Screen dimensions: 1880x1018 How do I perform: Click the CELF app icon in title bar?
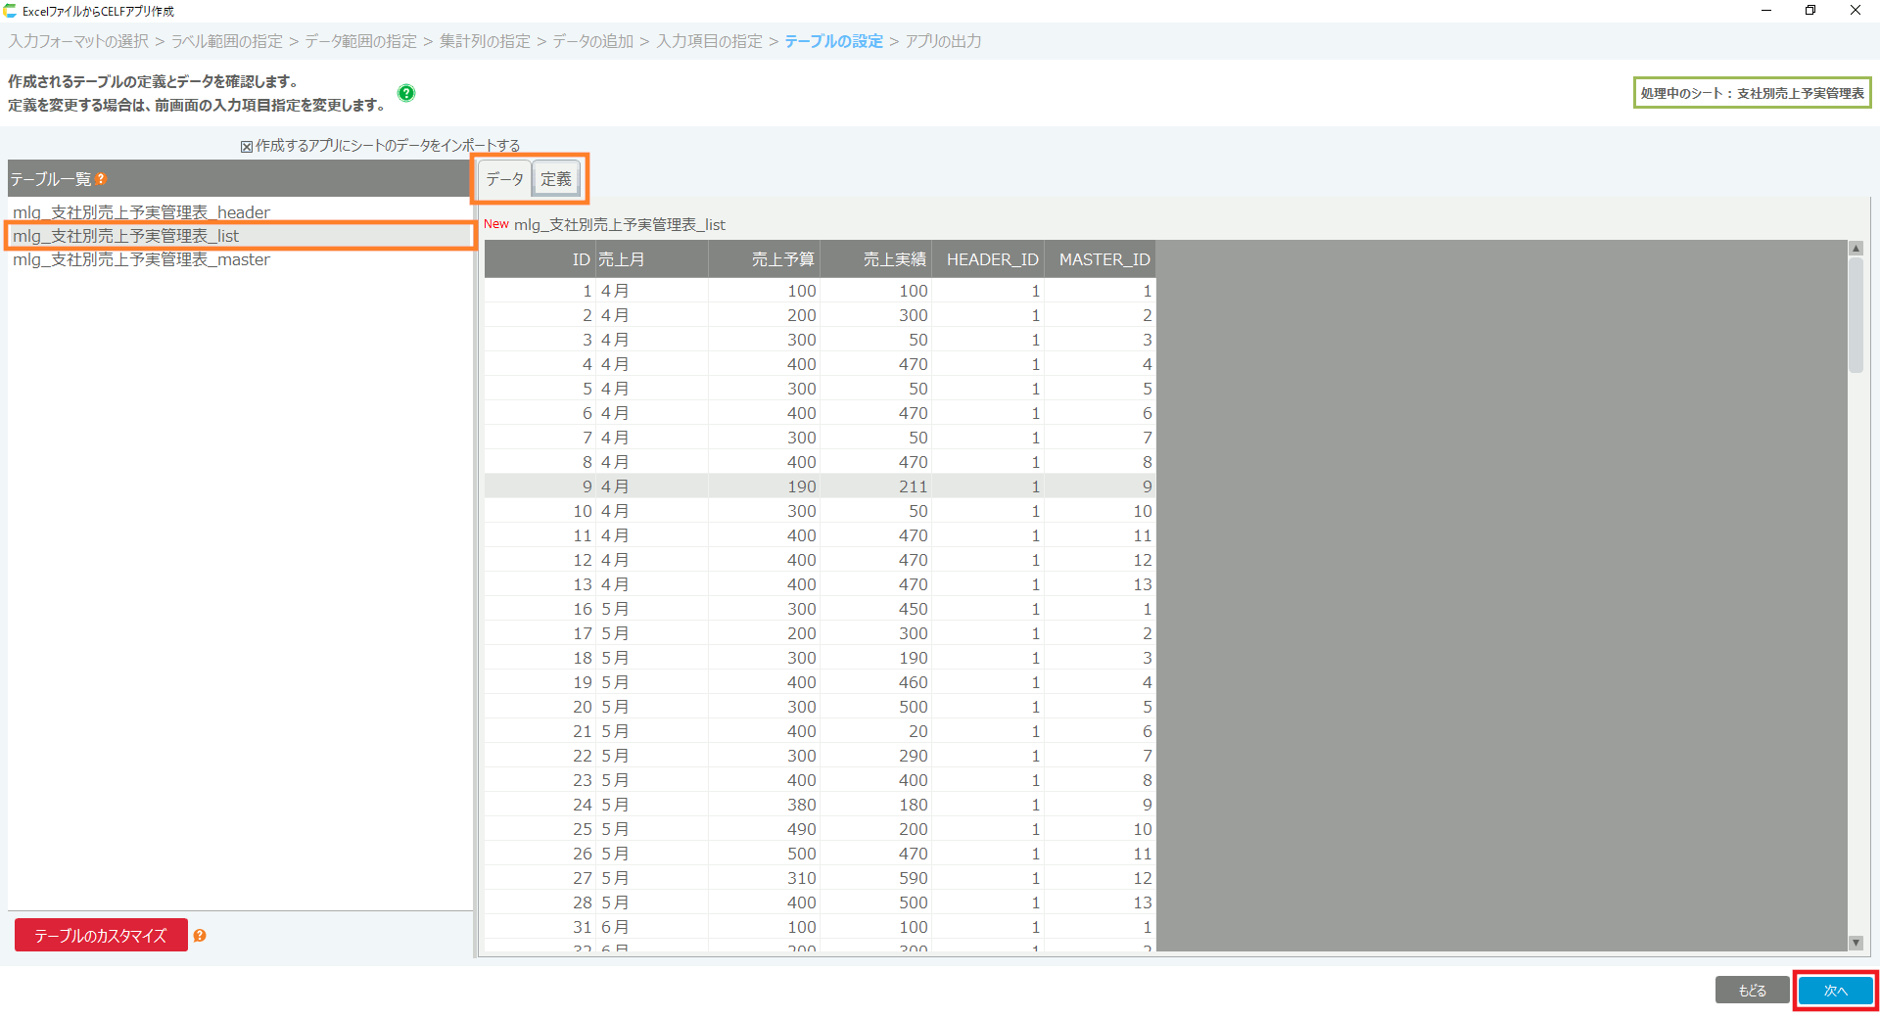(11, 11)
